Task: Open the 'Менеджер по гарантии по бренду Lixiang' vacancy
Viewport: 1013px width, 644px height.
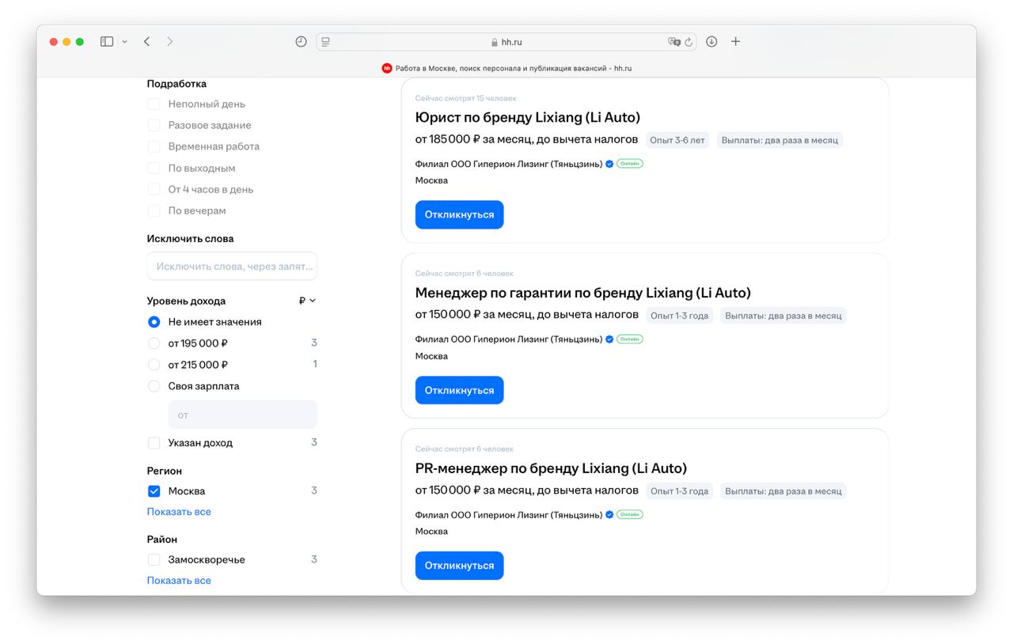Action: tap(582, 293)
